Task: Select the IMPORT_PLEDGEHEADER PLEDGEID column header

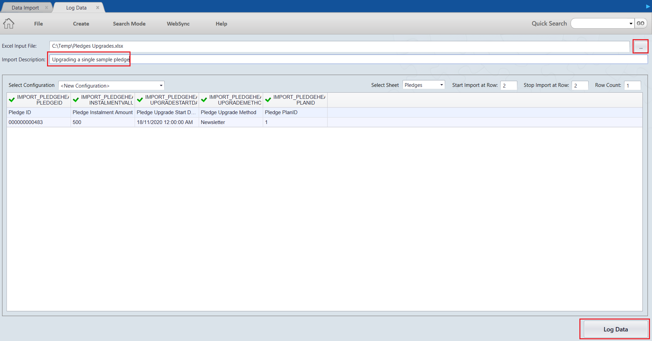Action: click(39, 100)
